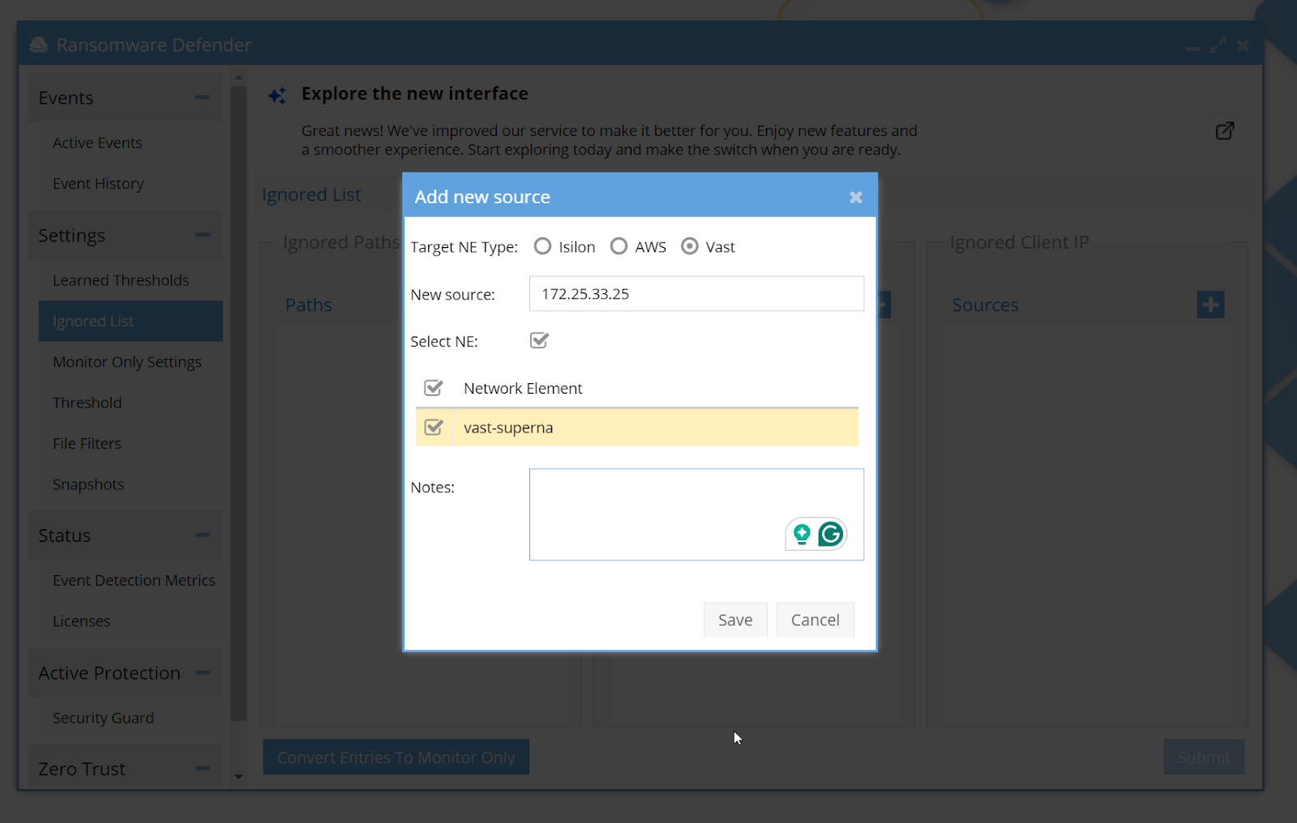1297x823 pixels.
Task: Open Active Events in sidebar
Action: [x=131, y=143]
